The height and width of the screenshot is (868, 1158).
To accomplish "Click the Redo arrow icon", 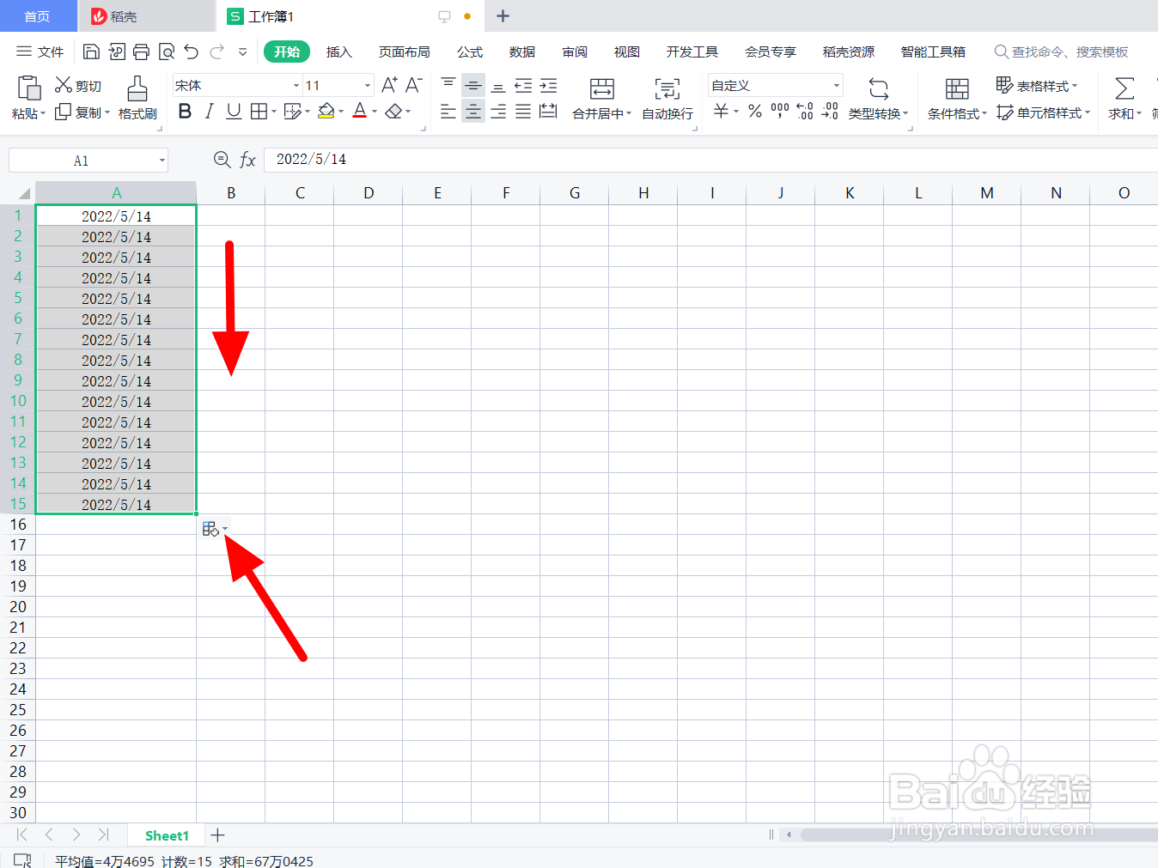I will 216,52.
